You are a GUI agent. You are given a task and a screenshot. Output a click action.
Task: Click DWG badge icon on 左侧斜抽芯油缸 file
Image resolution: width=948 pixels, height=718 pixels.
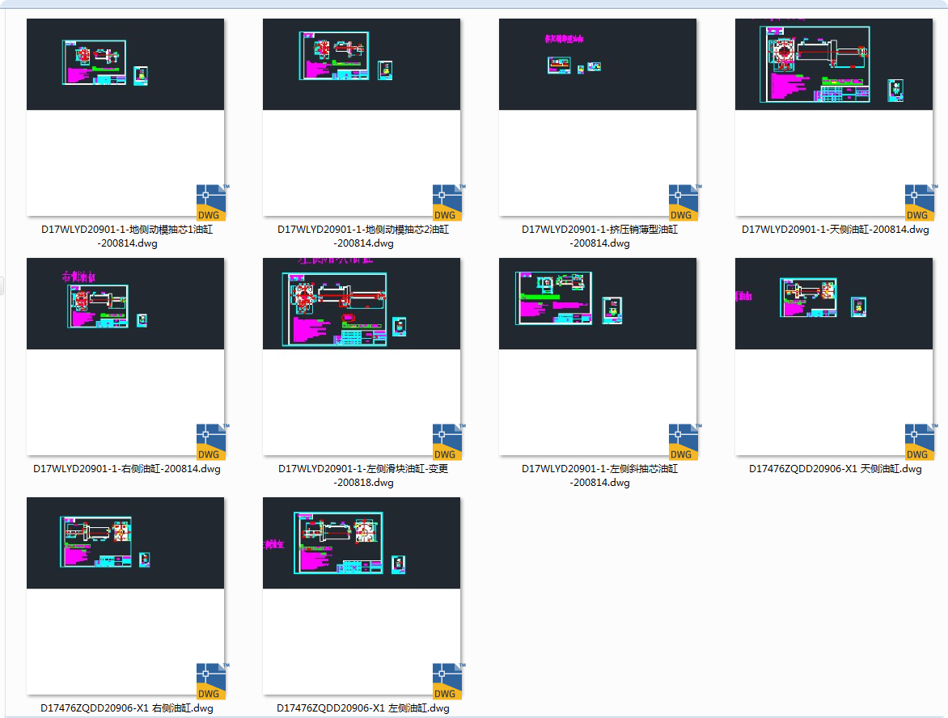(683, 442)
